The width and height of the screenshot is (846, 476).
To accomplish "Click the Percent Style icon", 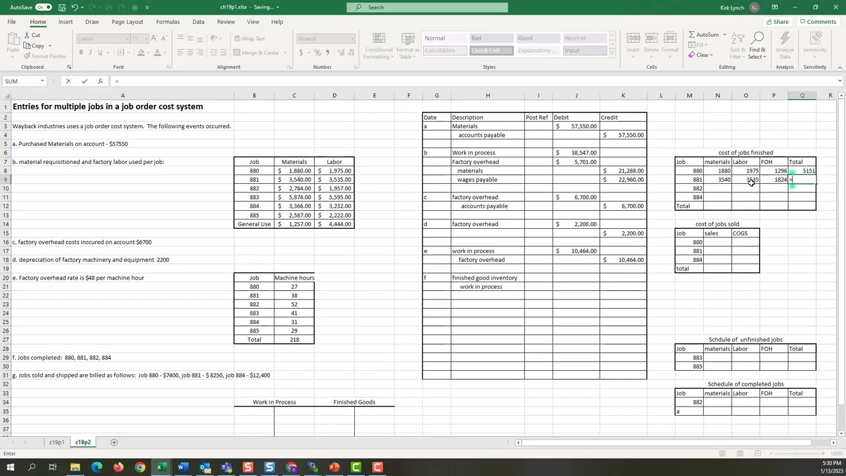I will point(317,53).
